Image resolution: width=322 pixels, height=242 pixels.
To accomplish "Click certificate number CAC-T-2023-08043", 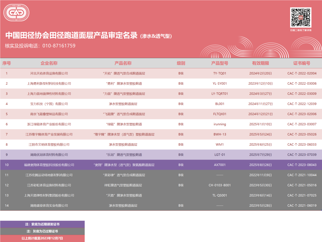I will tap(302, 165).
